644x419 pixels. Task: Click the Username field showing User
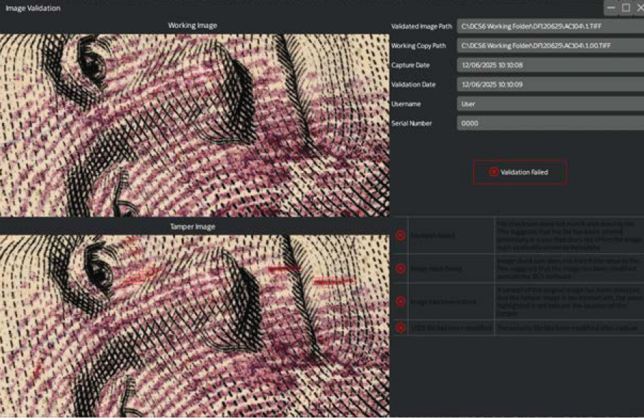click(550, 104)
